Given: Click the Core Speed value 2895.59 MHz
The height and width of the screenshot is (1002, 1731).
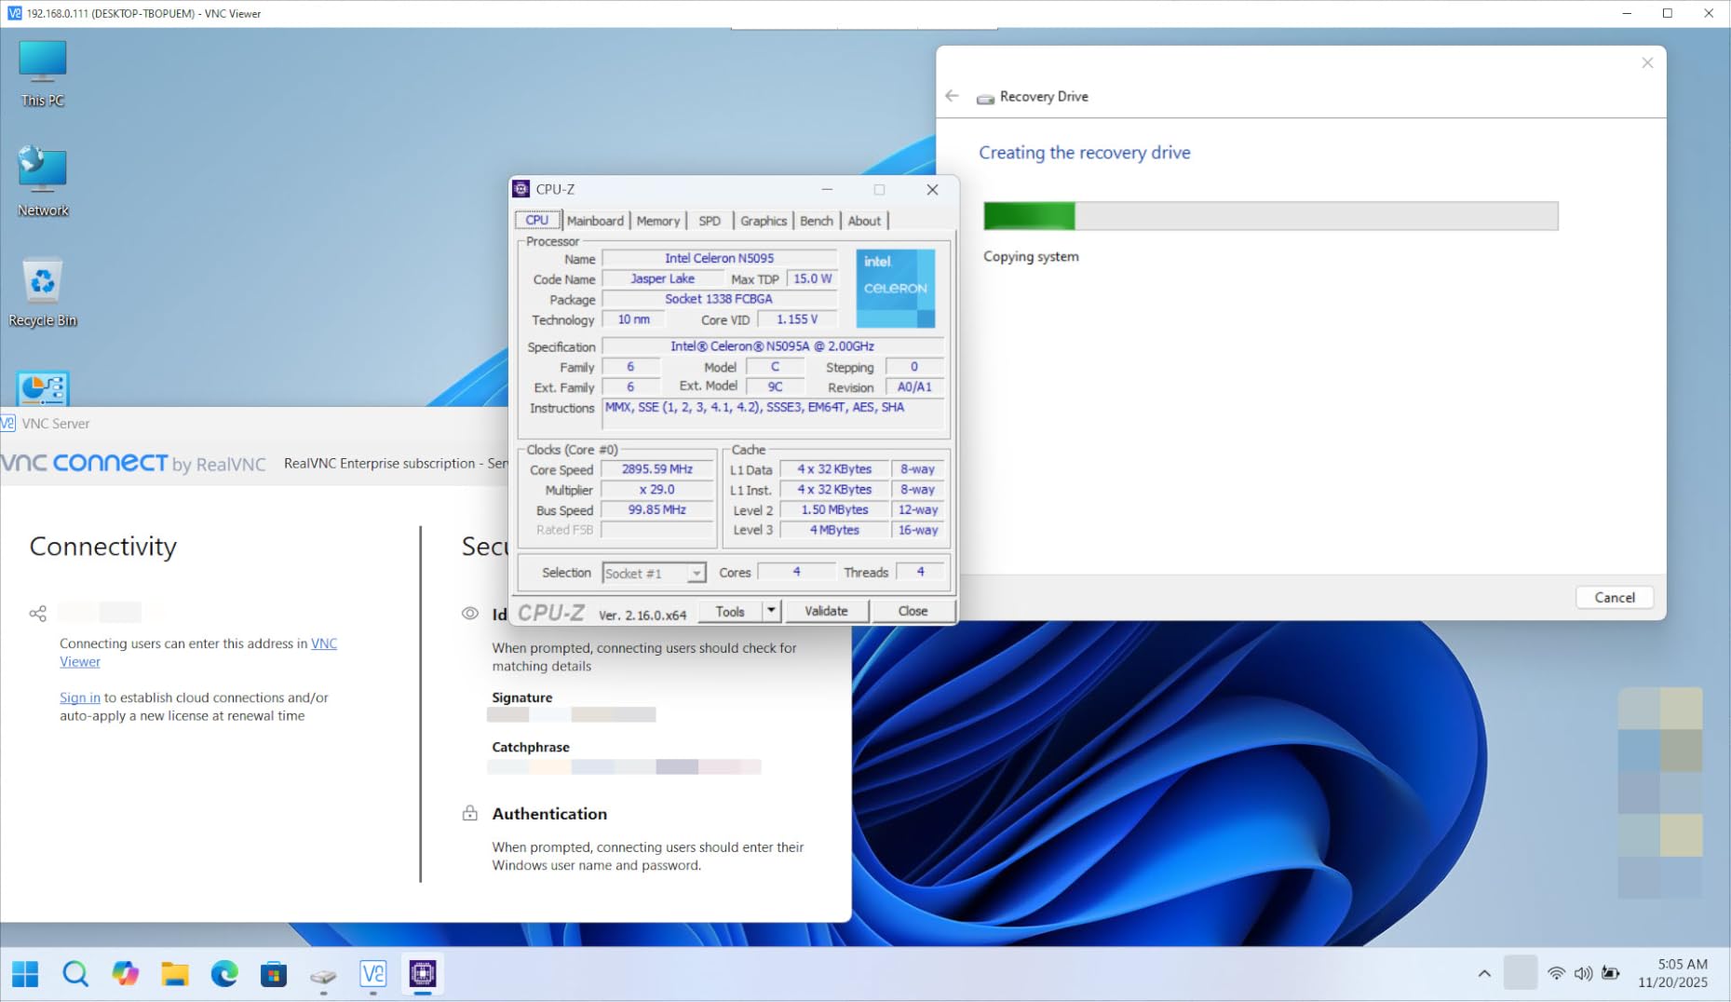Looking at the screenshot, I should 656,469.
